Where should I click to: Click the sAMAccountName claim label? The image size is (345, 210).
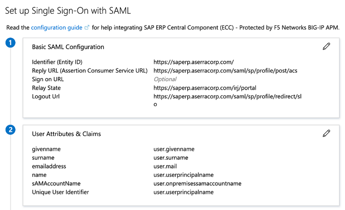[x=56, y=183]
